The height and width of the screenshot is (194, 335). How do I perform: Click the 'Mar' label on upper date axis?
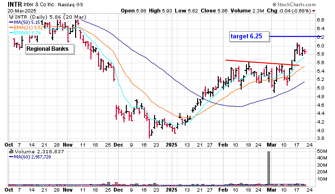click(272, 145)
